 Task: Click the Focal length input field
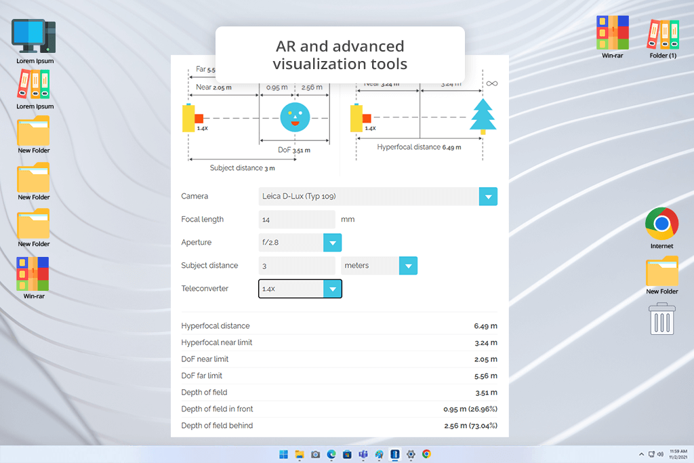point(297,220)
